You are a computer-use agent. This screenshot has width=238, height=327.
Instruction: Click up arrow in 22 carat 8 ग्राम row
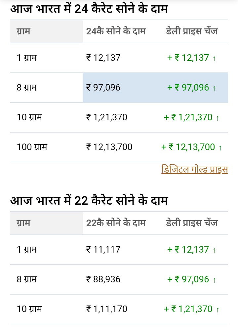pos(214,280)
